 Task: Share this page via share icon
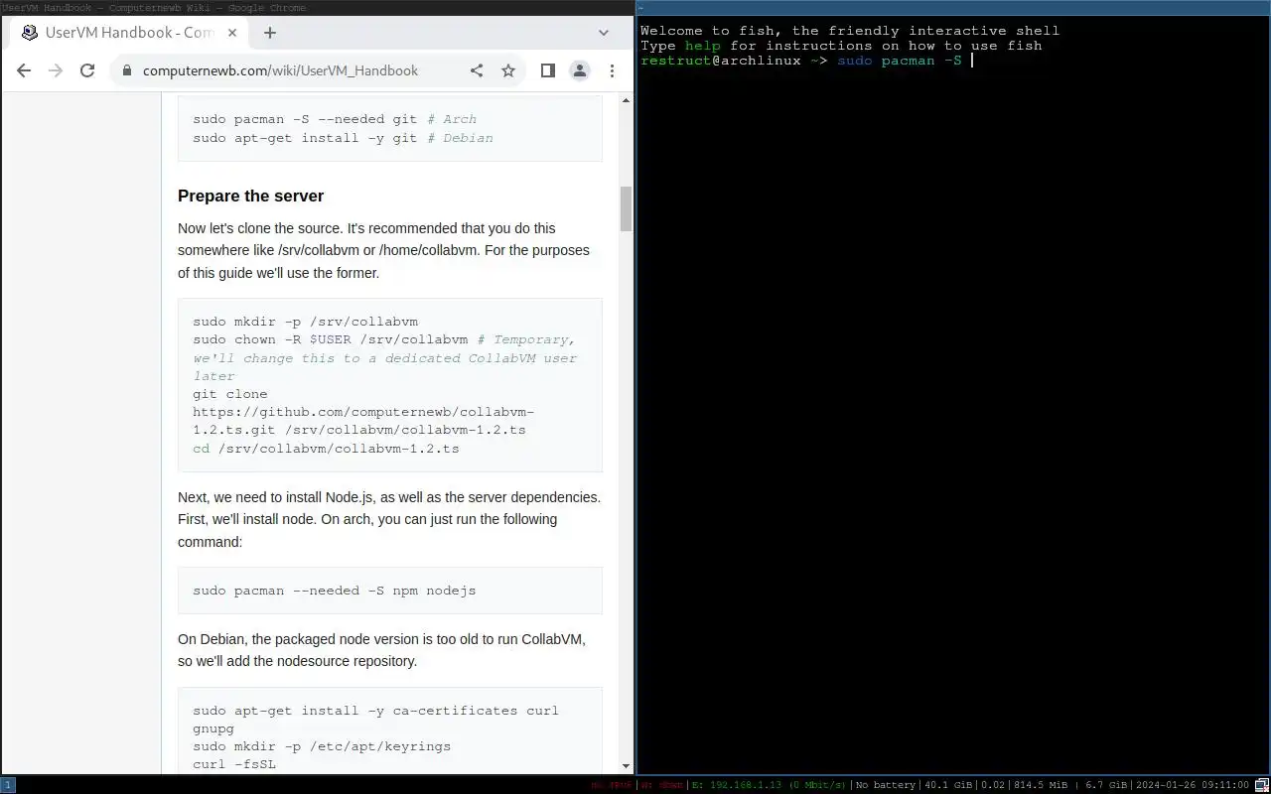tap(477, 70)
